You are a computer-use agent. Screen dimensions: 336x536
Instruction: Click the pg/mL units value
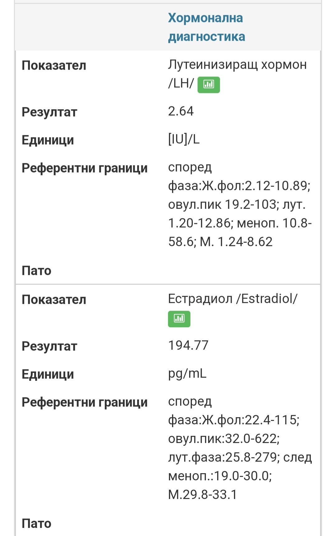187,374
